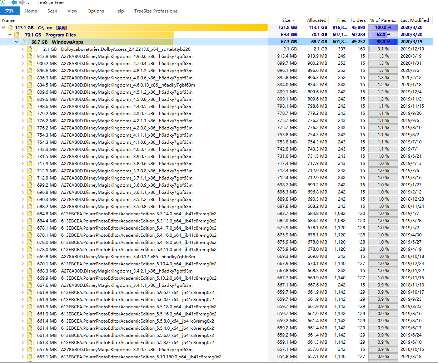Switch to the Scan tab
438x363 pixels.
(52, 11)
